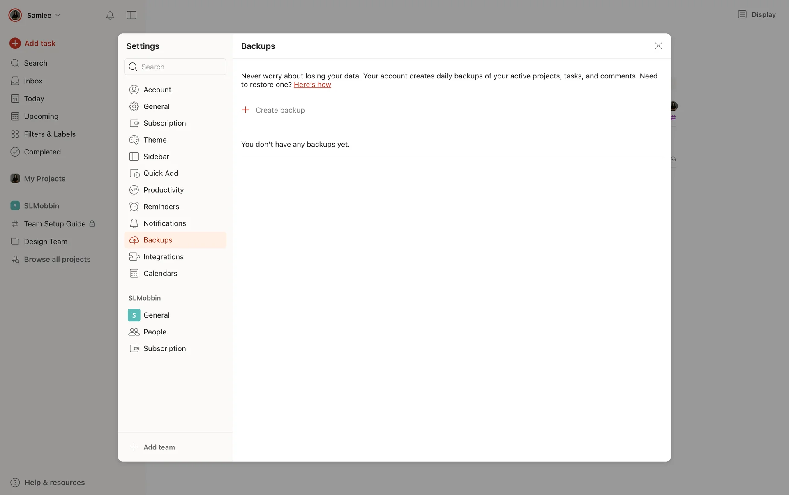Image resolution: width=789 pixels, height=495 pixels.
Task: Click the Help & resources question icon
Action: coord(15,482)
